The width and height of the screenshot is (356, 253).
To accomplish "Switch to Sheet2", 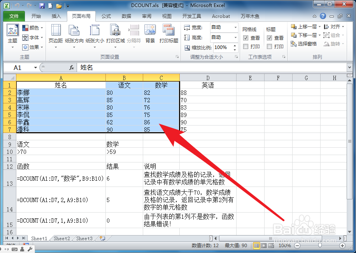I will [x=61, y=239].
